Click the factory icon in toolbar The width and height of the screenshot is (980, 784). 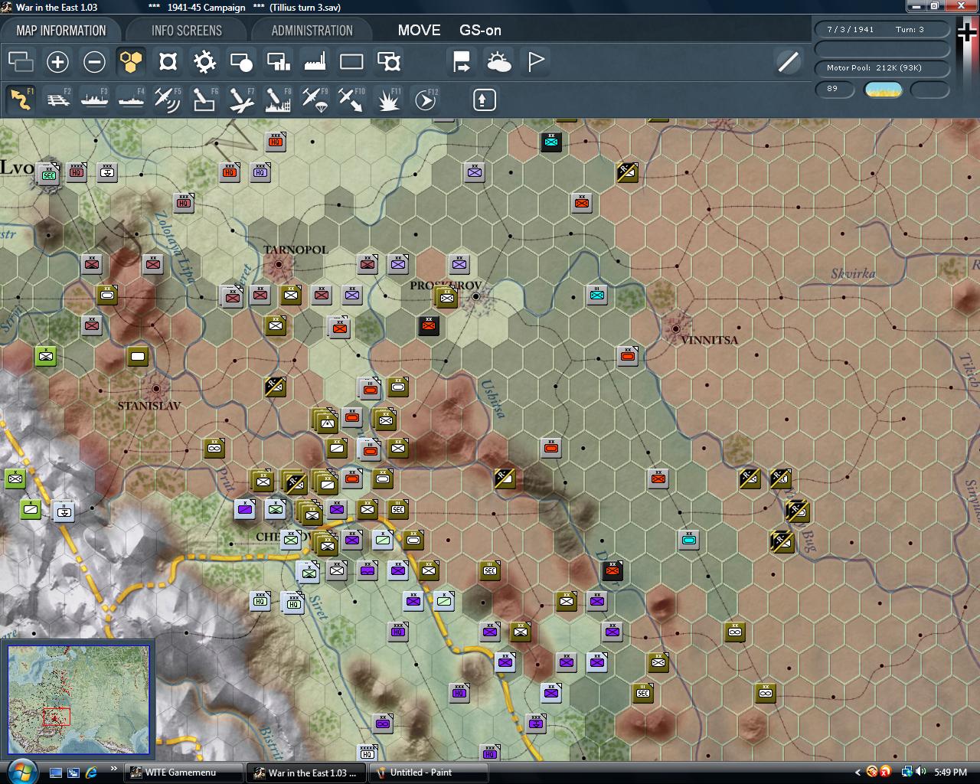point(315,61)
